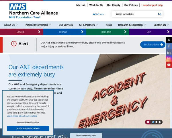Pause the hero carousel

(x=148, y=122)
